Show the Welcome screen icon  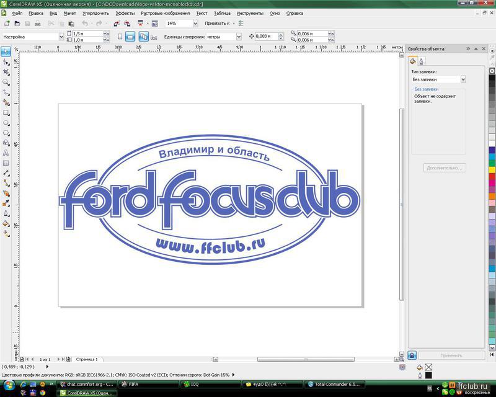[154, 24]
